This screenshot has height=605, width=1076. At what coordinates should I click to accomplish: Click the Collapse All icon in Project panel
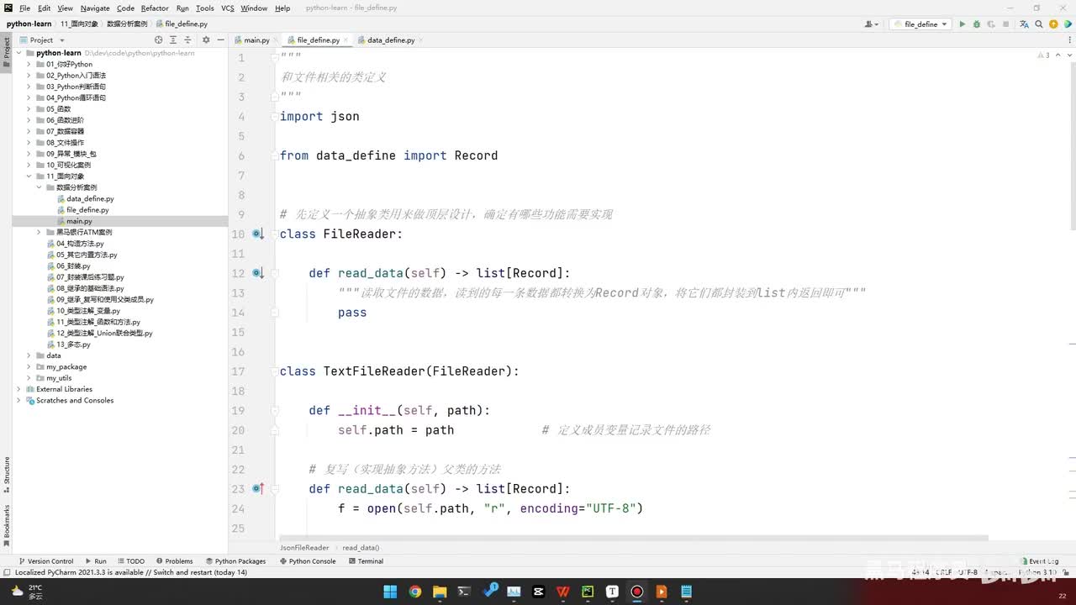pyautogui.click(x=189, y=39)
